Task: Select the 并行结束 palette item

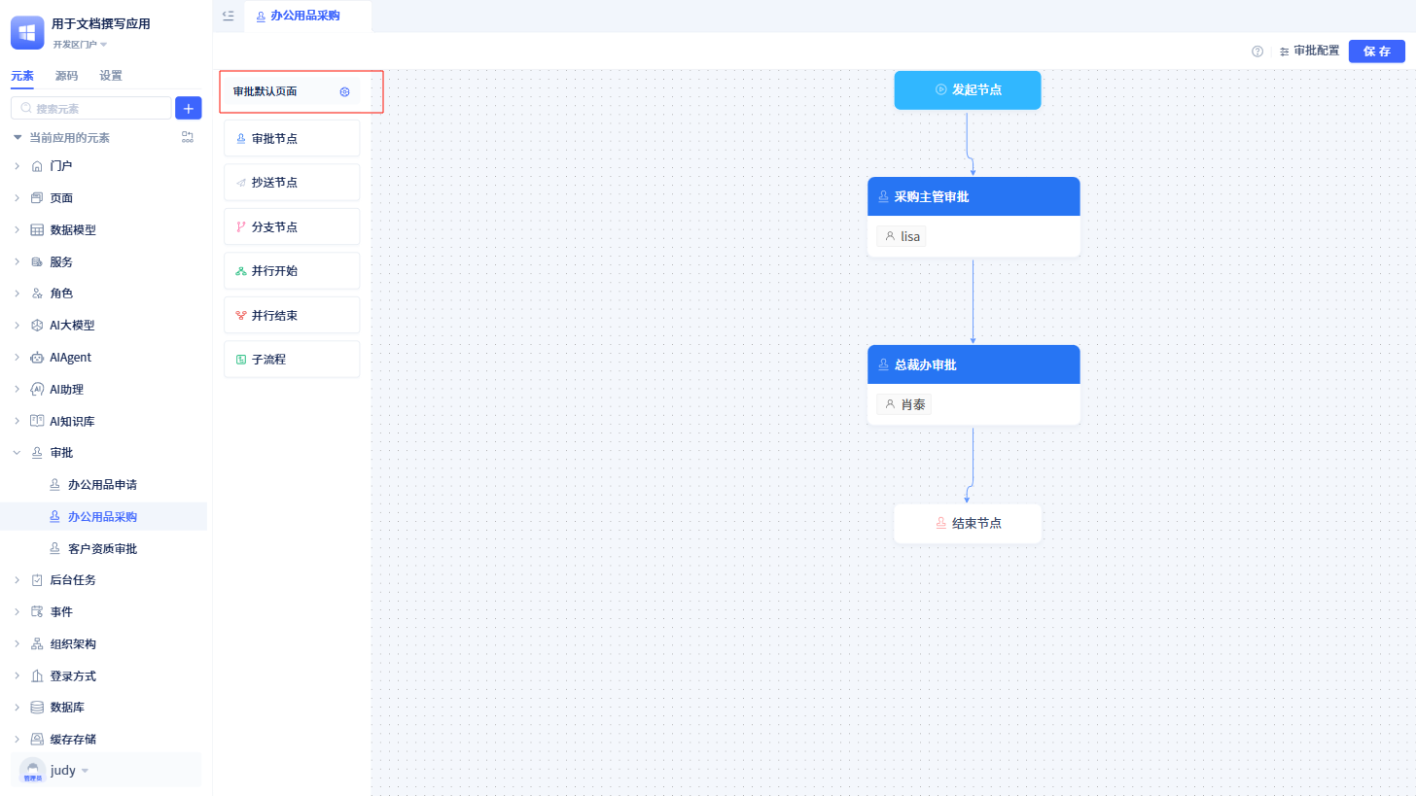Action: (292, 316)
